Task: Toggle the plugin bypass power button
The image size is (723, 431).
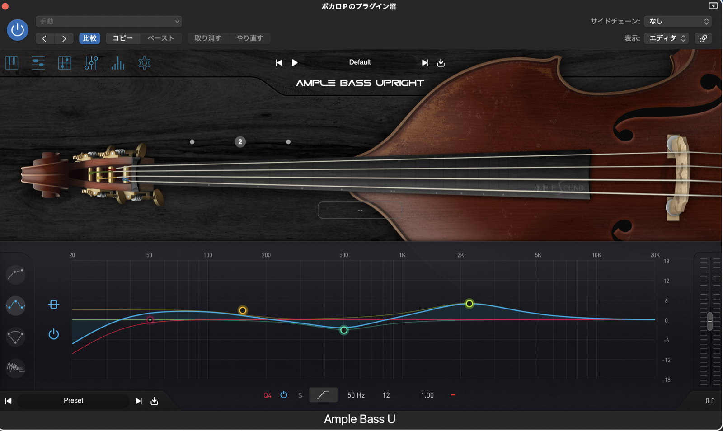Action: pos(18,30)
